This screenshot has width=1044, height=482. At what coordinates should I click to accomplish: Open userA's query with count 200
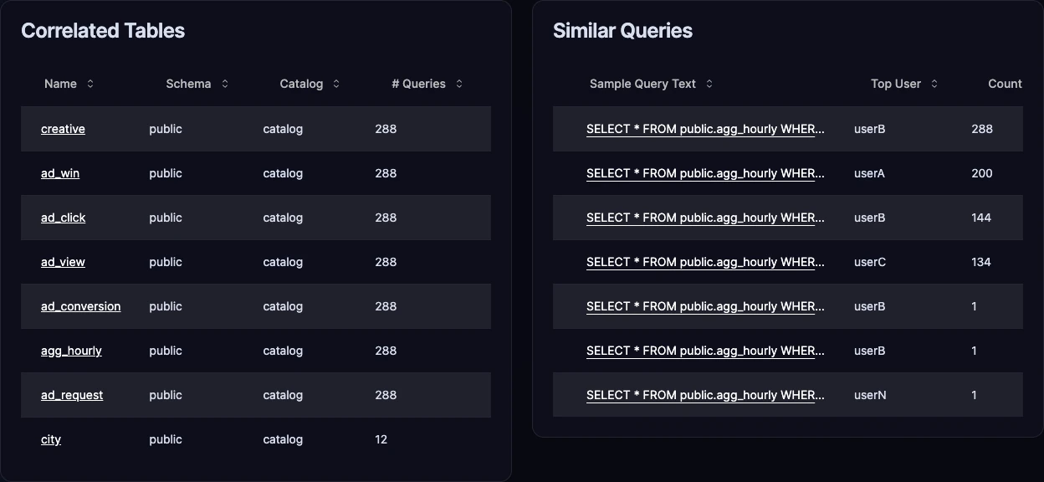[x=705, y=173]
